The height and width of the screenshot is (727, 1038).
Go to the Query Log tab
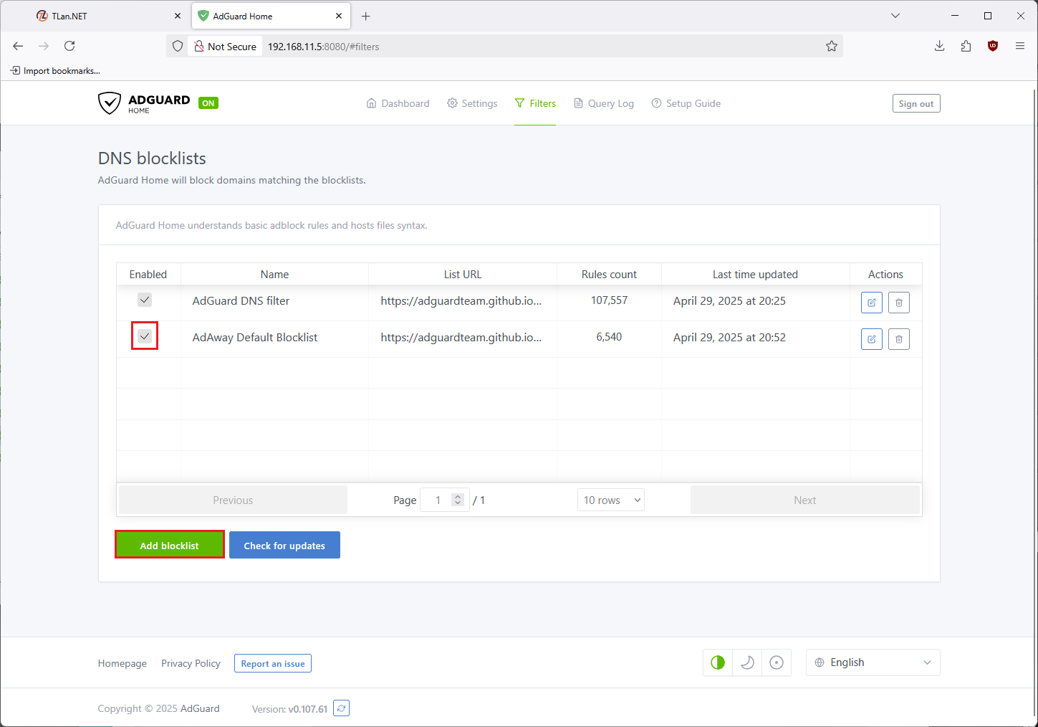click(x=604, y=103)
